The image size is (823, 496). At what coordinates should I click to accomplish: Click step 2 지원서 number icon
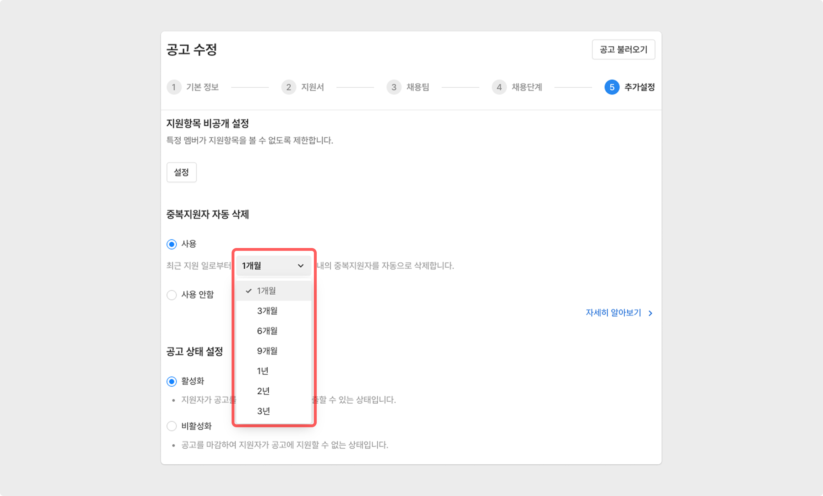(289, 87)
